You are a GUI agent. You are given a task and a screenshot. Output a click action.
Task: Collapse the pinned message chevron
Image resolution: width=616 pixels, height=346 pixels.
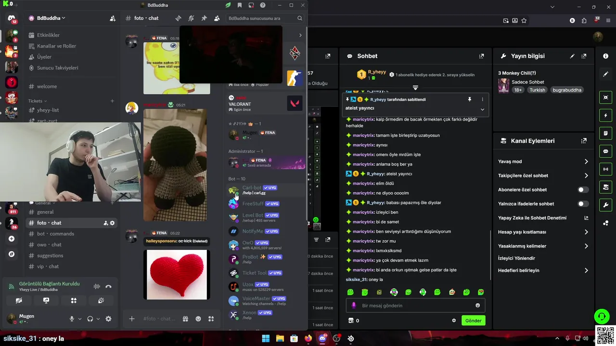click(x=482, y=109)
